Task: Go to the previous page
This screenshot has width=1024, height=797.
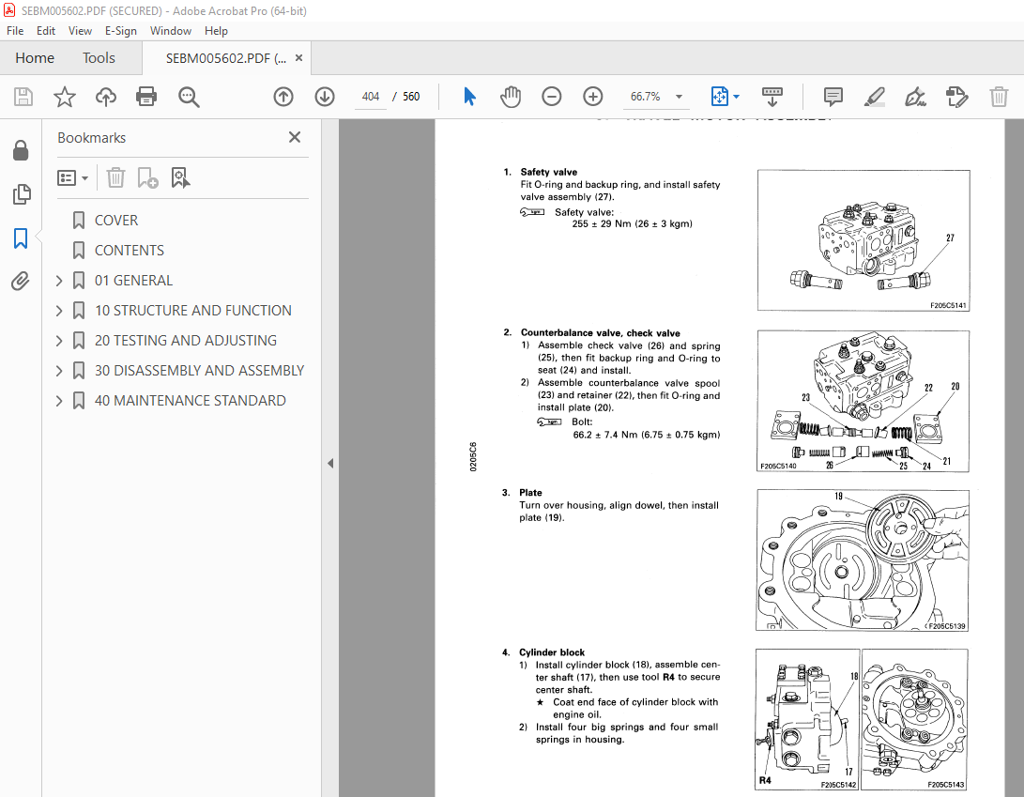Action: pyautogui.click(x=283, y=97)
